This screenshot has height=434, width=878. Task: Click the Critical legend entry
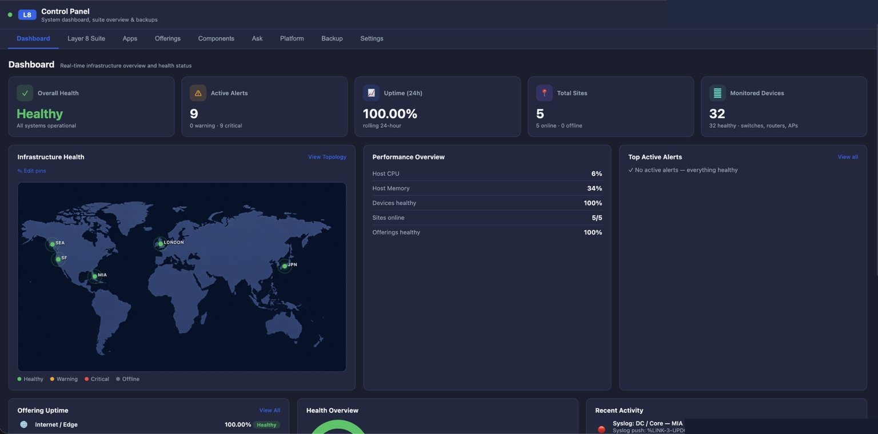[97, 379]
